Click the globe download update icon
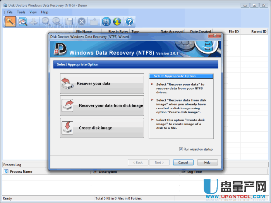The height and width of the screenshot is (203, 271). [117, 22]
